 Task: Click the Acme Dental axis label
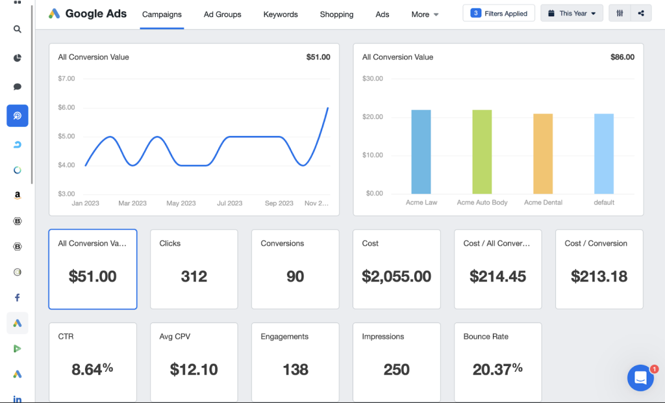click(544, 202)
